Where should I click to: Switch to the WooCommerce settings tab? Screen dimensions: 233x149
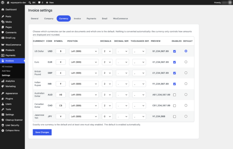point(120,19)
